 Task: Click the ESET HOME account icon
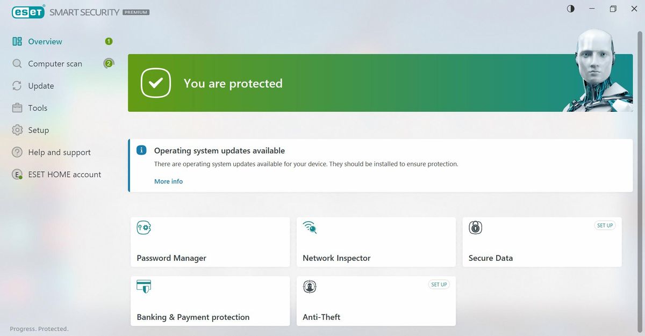point(17,174)
